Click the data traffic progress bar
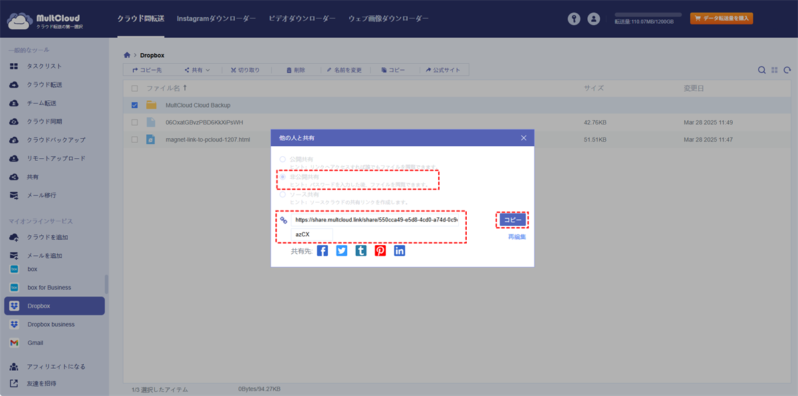798x396 pixels. 648,14
